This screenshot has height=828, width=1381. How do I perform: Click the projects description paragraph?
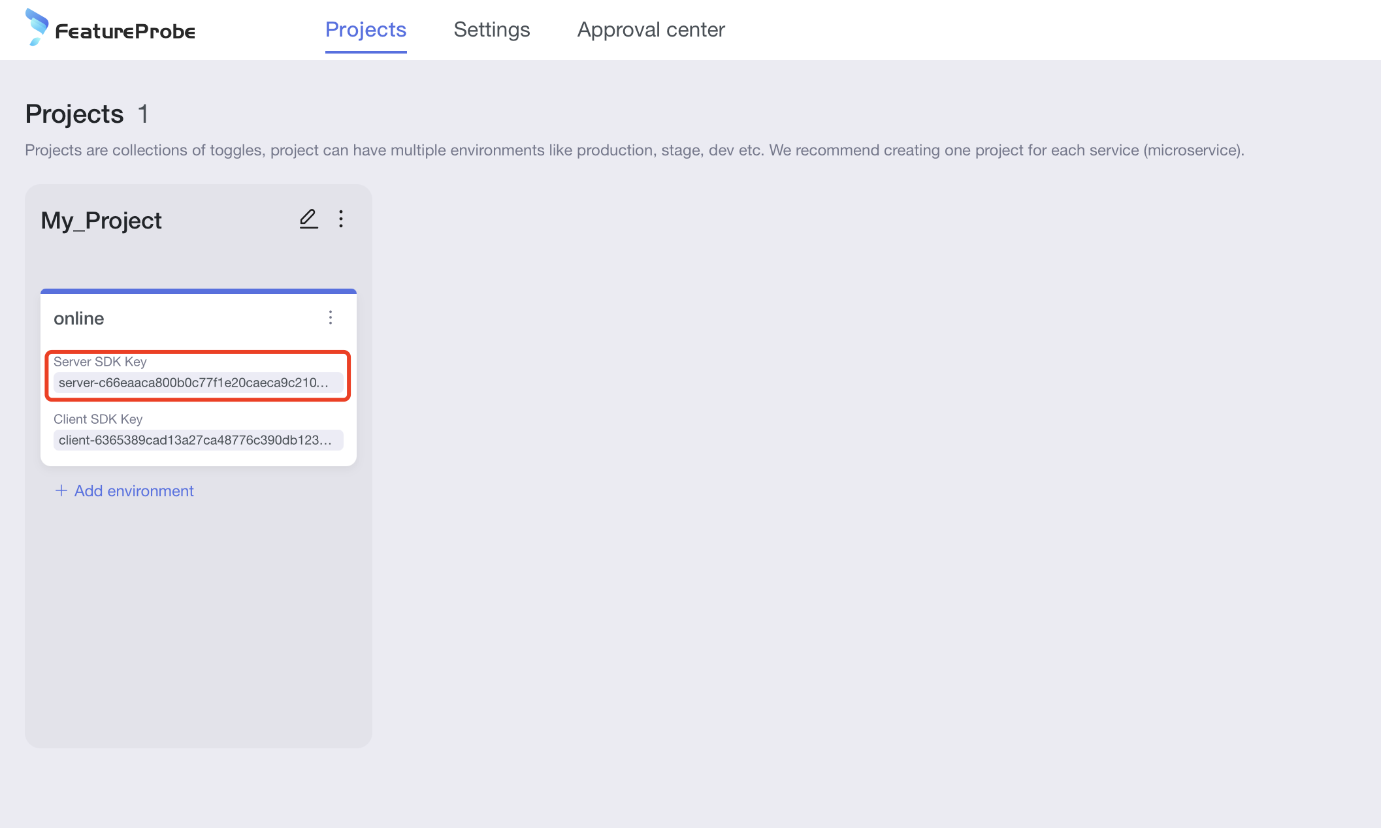point(634,150)
